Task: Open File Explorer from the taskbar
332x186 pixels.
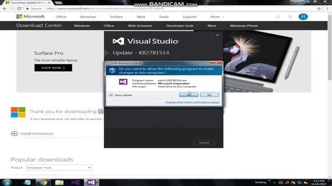Action: (x=59, y=182)
